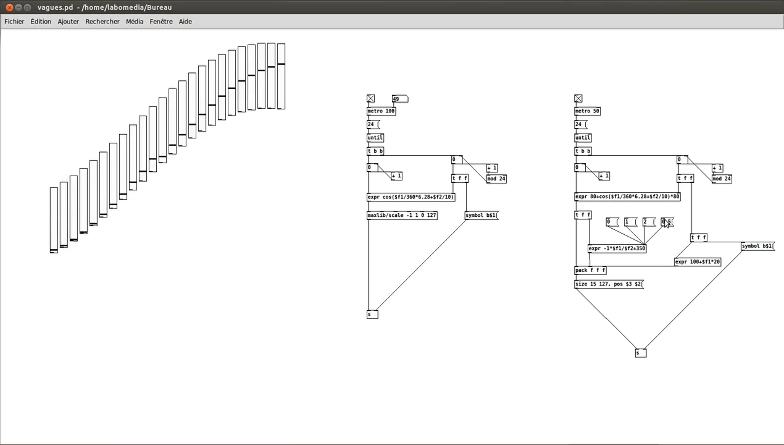Click the symbol b$1 message above expr 100+$f1*20
Image resolution: width=784 pixels, height=445 pixels.
758,246
